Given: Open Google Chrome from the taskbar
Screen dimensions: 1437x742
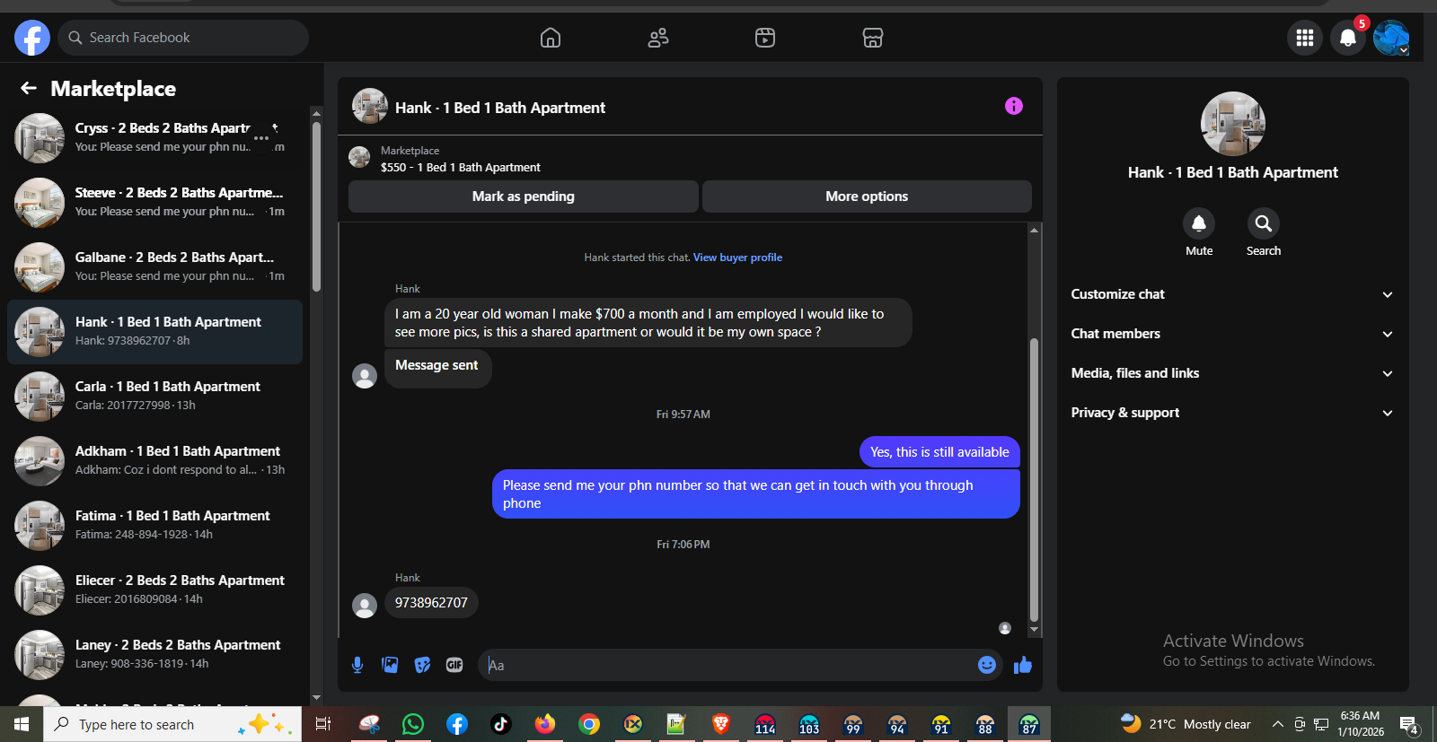Looking at the screenshot, I should pos(589,724).
